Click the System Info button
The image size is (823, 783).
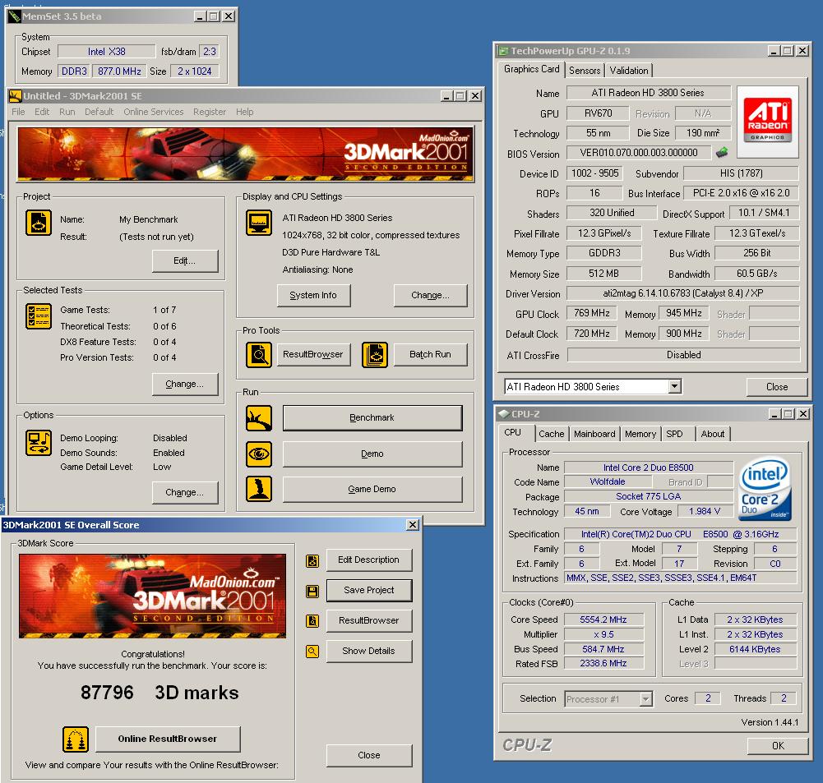[x=313, y=295]
